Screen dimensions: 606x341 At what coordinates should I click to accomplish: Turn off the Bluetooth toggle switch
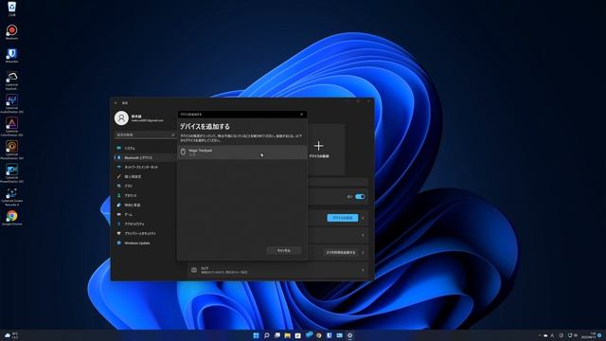[360, 197]
